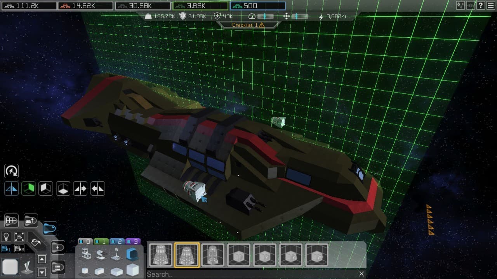Select the first thruster block thumbnail
This screenshot has width=497, height=279.
point(161,255)
